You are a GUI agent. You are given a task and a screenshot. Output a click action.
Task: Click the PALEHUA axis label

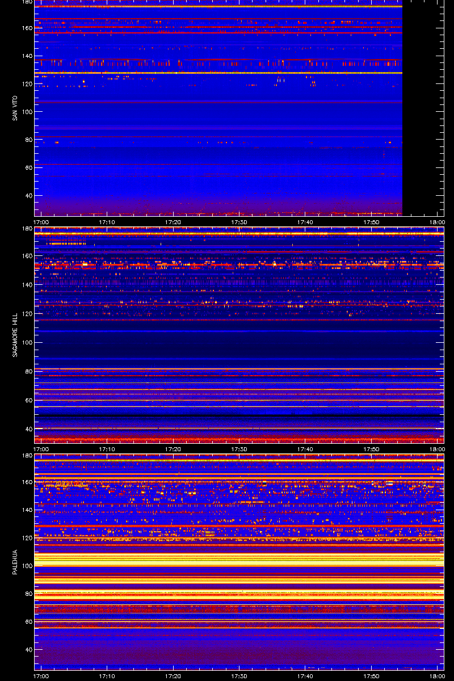pyautogui.click(x=15, y=562)
